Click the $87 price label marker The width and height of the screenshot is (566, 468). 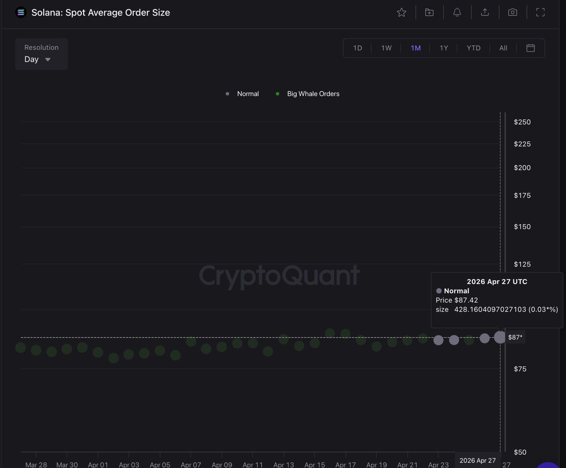[515, 337]
